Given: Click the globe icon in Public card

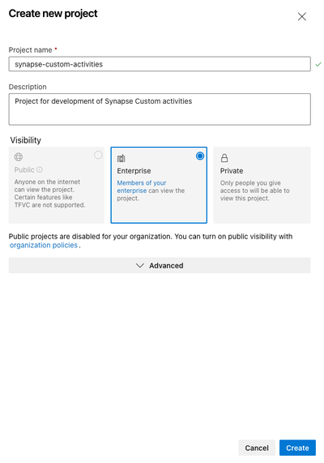Looking at the screenshot, I should pyautogui.click(x=19, y=156).
